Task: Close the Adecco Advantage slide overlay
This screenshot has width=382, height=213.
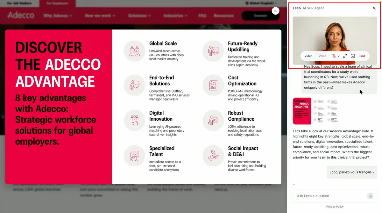Action: tap(275, 11)
